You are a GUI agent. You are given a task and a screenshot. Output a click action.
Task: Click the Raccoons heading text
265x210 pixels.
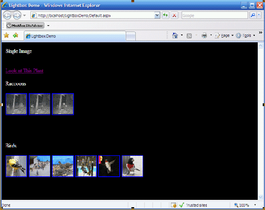(16, 84)
